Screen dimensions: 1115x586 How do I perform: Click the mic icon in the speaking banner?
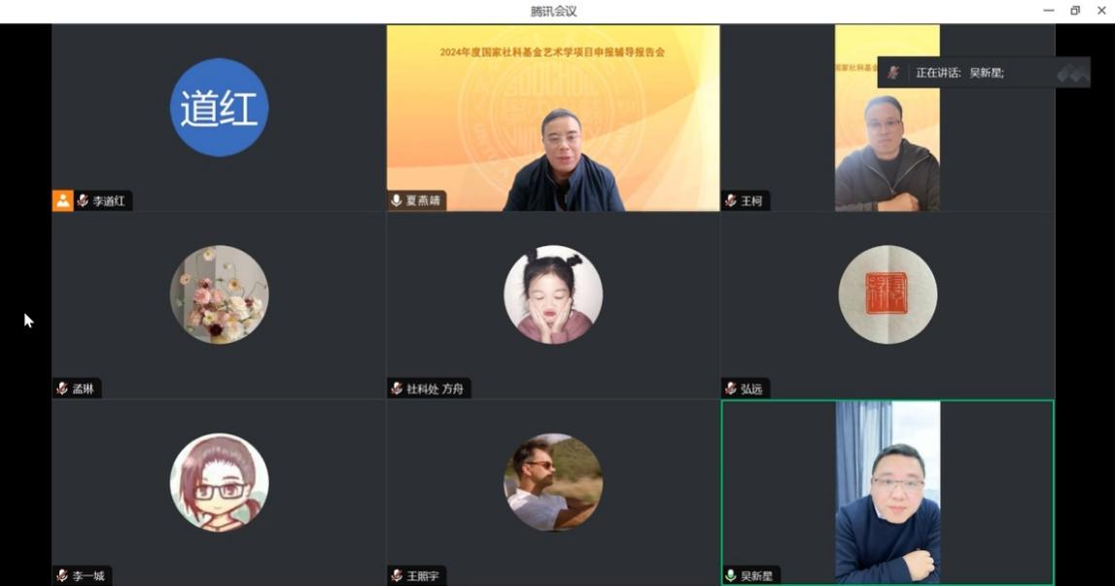893,73
